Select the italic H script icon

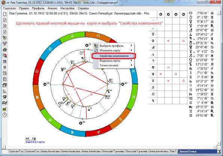pyautogui.click(x=5, y=97)
